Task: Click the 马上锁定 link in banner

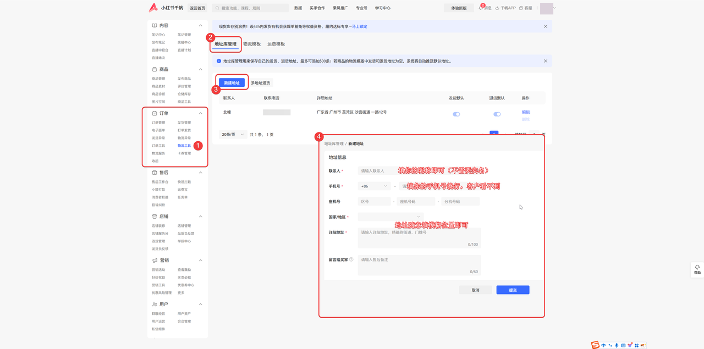Action: (359, 26)
